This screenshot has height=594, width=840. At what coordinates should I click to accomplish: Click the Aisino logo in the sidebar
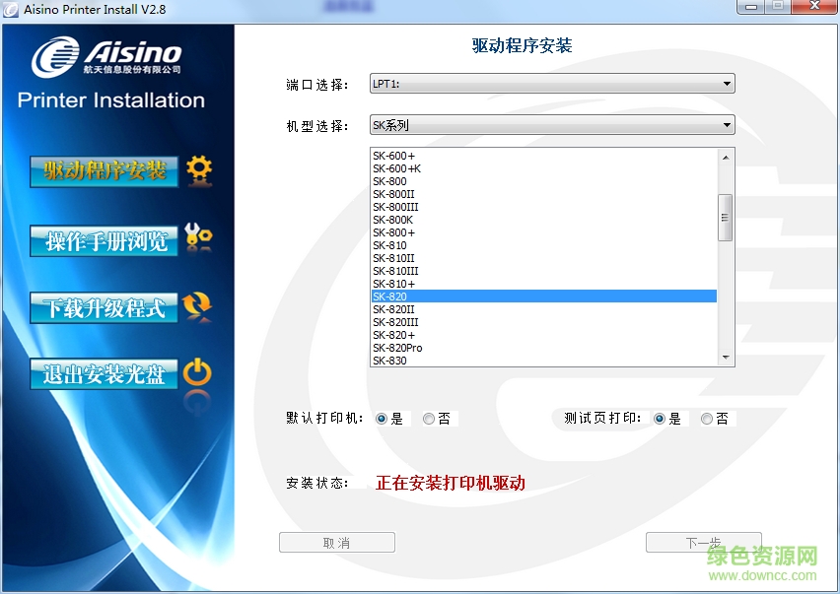pos(110,54)
